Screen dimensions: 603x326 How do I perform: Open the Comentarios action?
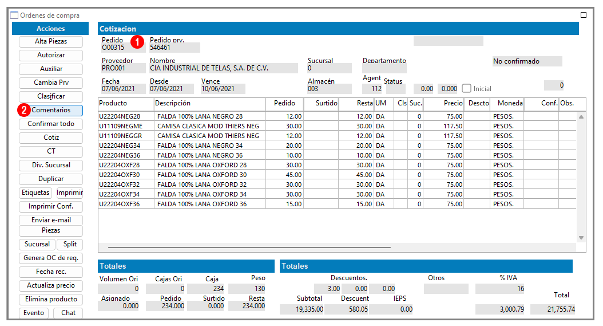click(51, 110)
